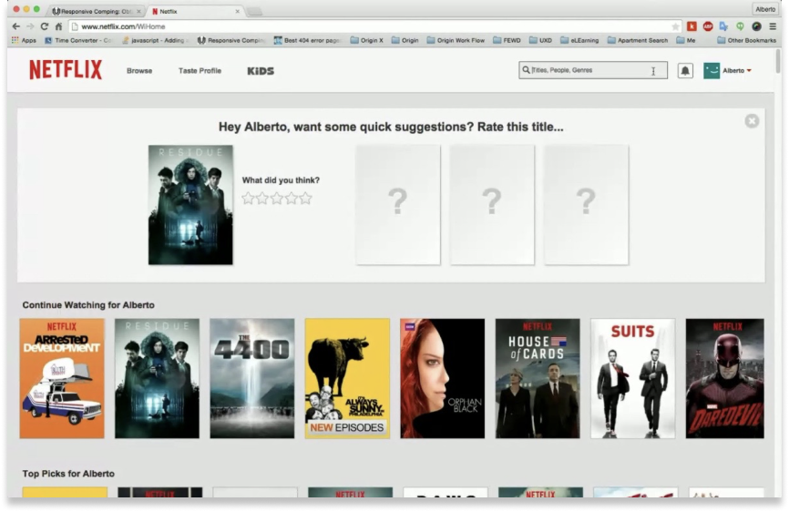The height and width of the screenshot is (512, 789).
Task: Click the Alberto profile avatar
Action: coord(712,70)
